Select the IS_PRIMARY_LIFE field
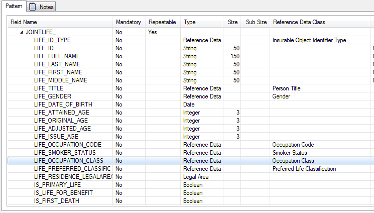This screenshot has height=213, width=374. 57,185
